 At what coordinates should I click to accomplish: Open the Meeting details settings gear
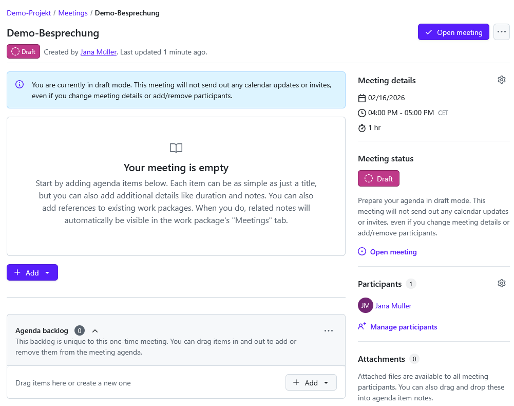[502, 79]
